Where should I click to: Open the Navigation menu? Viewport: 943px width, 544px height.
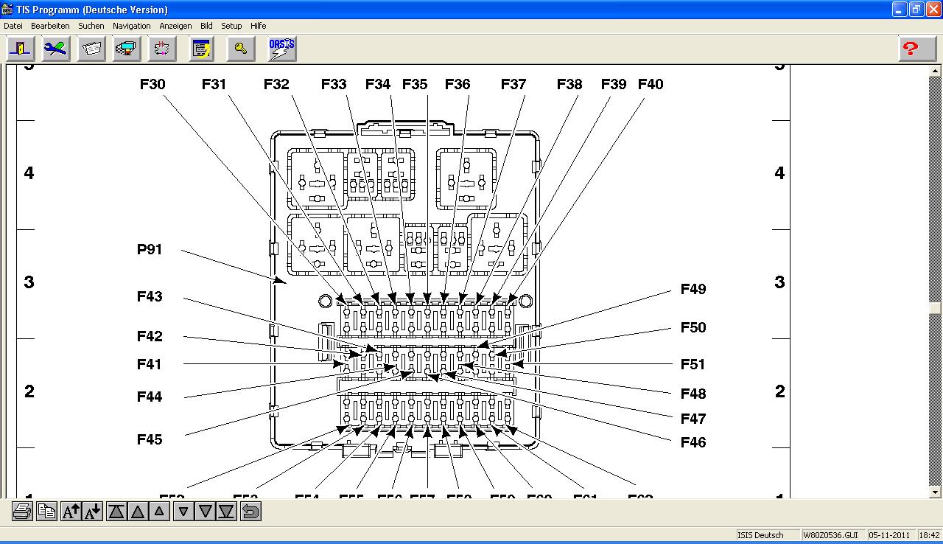point(131,26)
